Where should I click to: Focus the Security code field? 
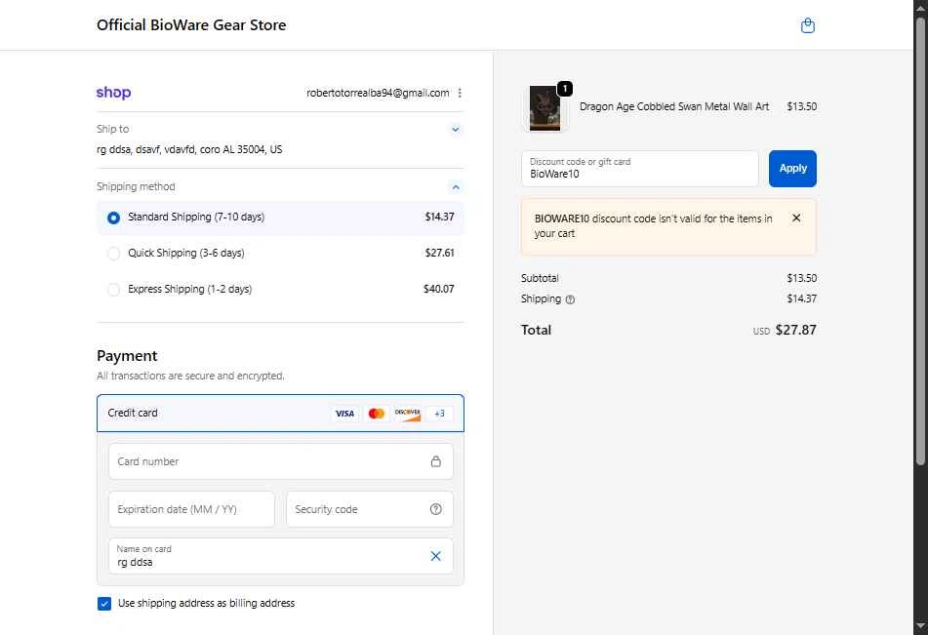369,509
